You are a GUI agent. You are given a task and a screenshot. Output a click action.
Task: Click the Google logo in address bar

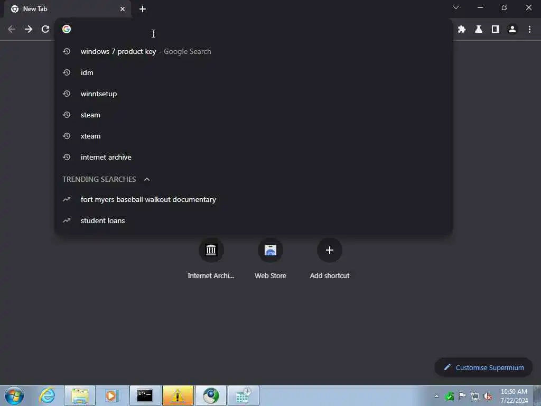point(67,29)
